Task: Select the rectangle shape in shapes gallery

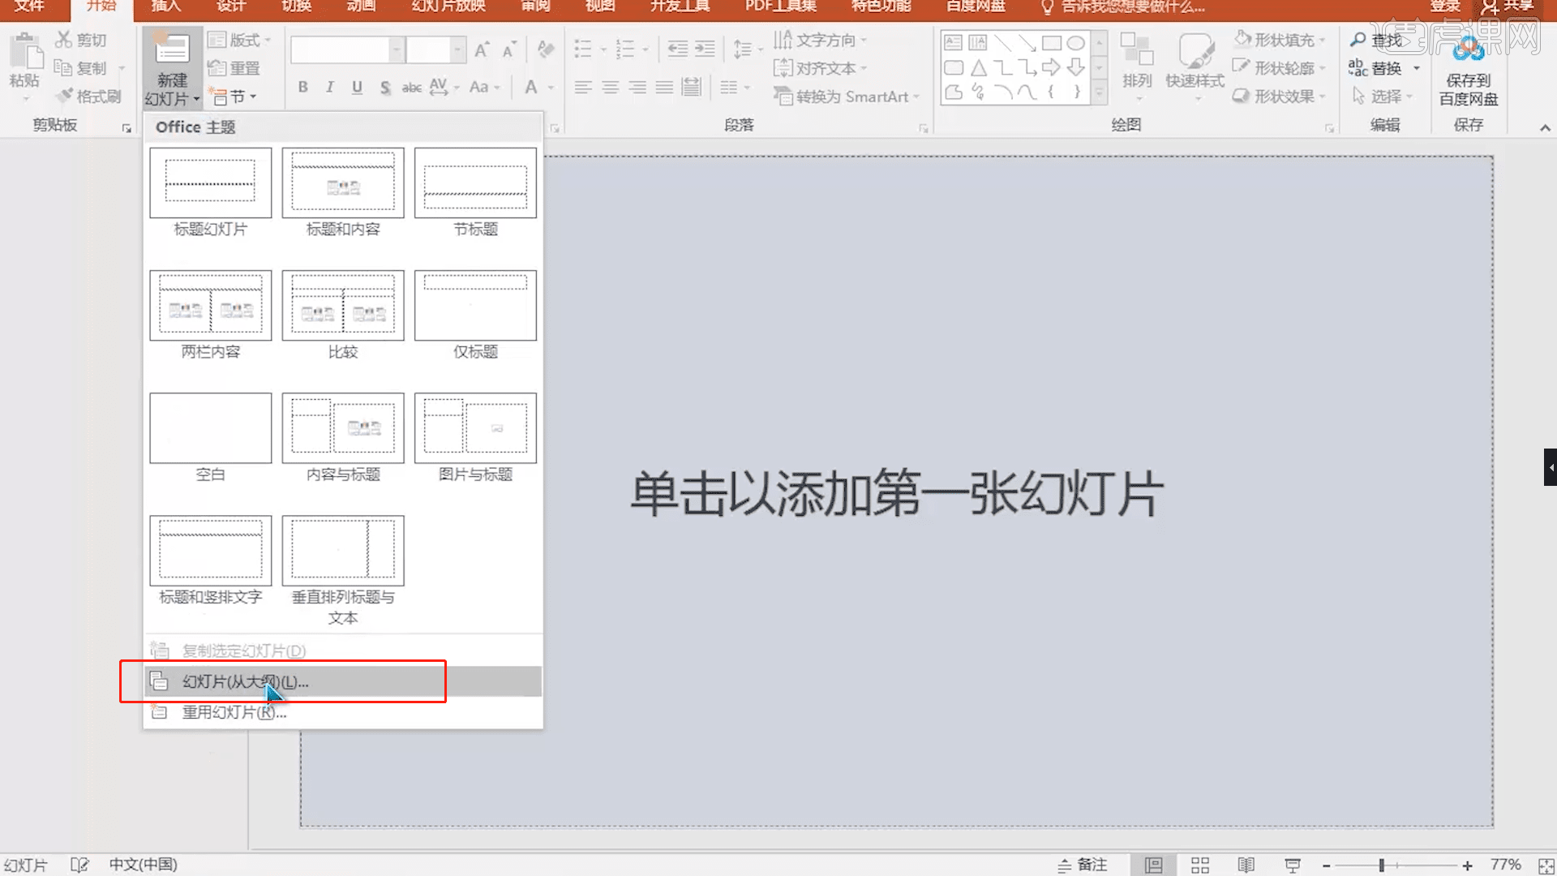Action: pos(1052,43)
